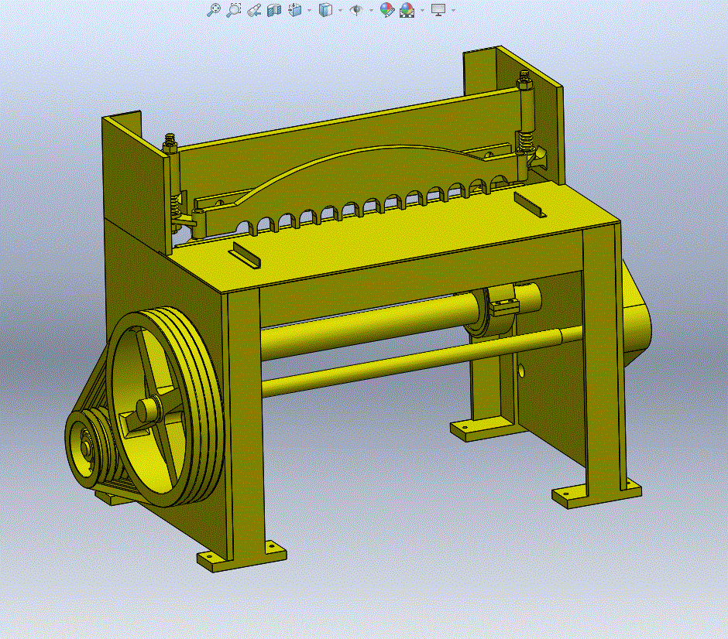The width and height of the screenshot is (728, 639).
Task: Click the View Orientation cube icon
Action: [294, 10]
